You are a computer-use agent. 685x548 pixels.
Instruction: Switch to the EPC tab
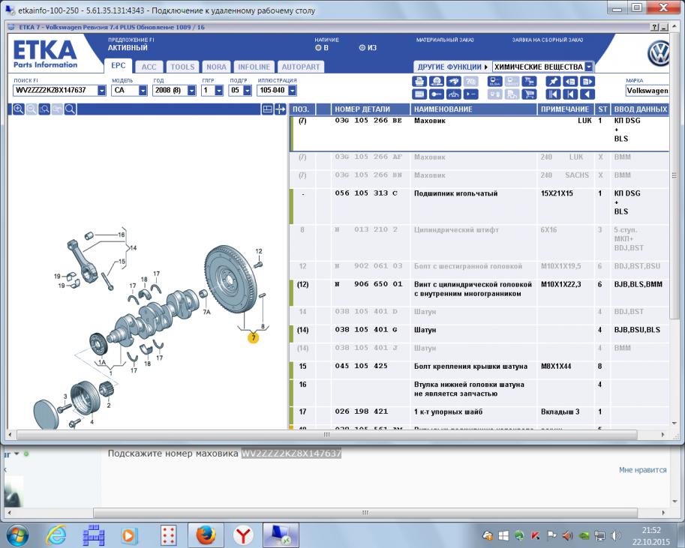118,65
